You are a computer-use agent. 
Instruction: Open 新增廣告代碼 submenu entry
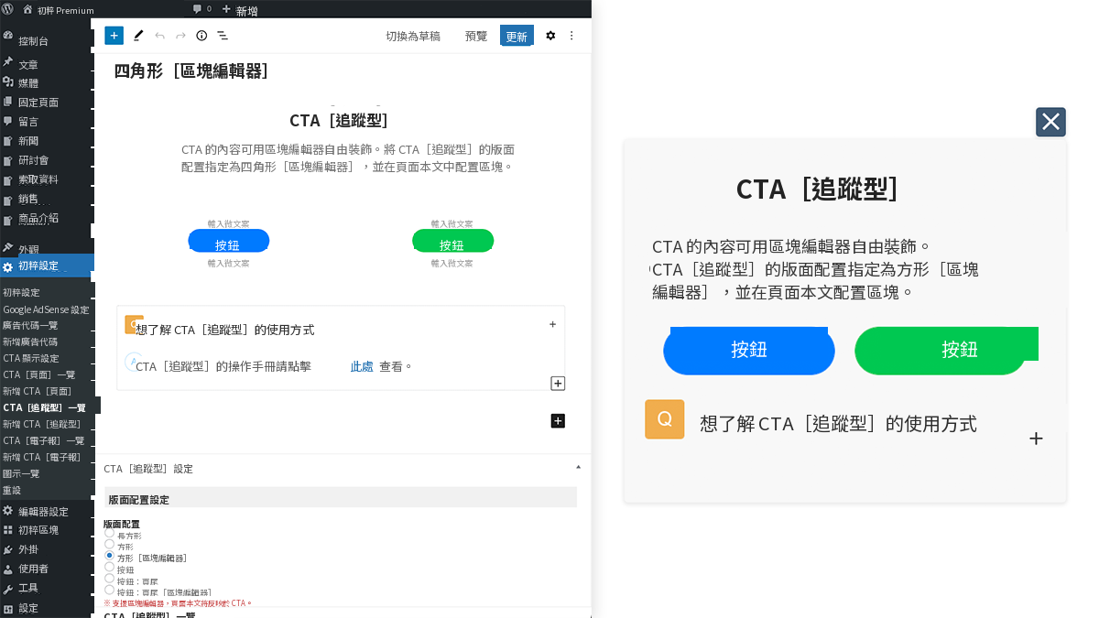pos(30,342)
